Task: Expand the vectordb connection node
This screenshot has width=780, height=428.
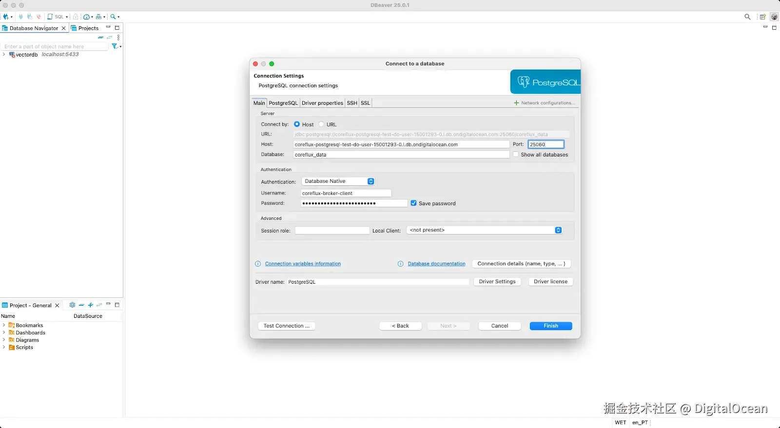Action: pyautogui.click(x=4, y=55)
